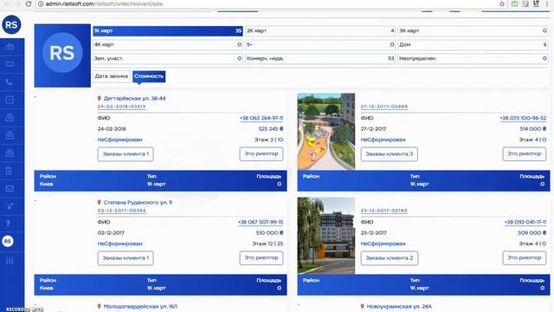The height and width of the screenshot is (312, 554).
Task: Open the transfer arrows icon in the sidebar
Action: point(10,206)
